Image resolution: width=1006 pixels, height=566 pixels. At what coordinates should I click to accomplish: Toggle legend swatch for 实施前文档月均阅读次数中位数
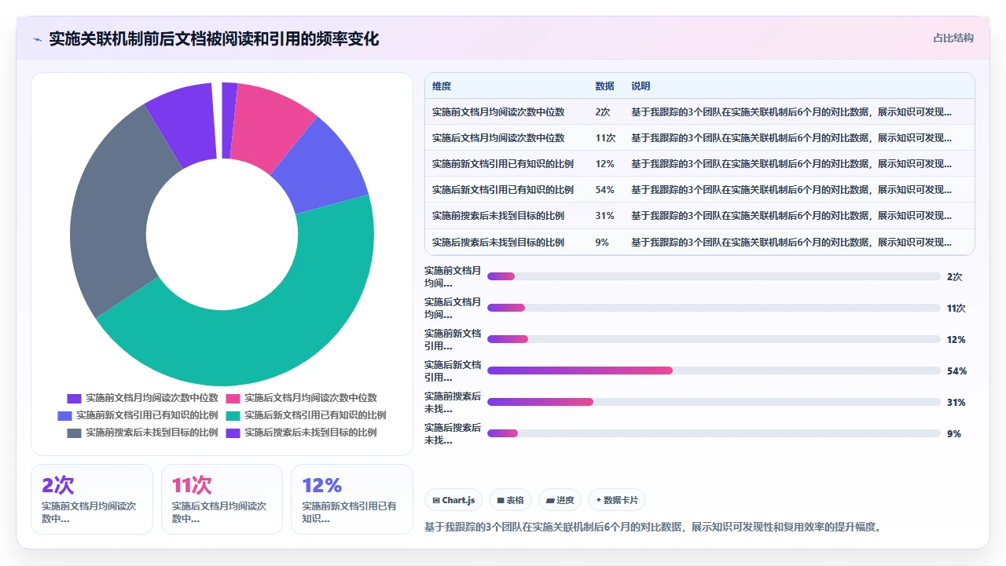coord(75,398)
